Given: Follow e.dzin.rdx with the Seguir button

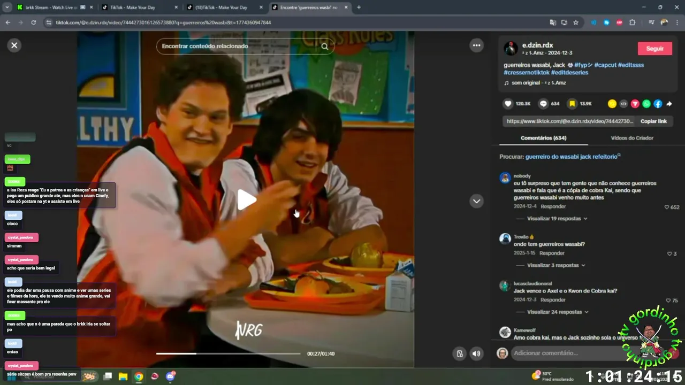Looking at the screenshot, I should tap(654, 48).
